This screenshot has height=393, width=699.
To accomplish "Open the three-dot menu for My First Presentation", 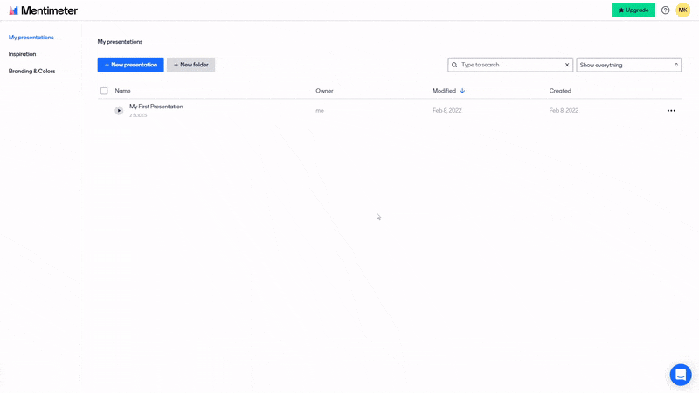I will click(x=671, y=111).
